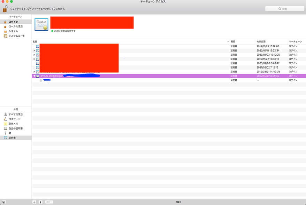Viewport: 306px width, 205px height.
Task: Show すべての項目 category
Action: [16, 115]
